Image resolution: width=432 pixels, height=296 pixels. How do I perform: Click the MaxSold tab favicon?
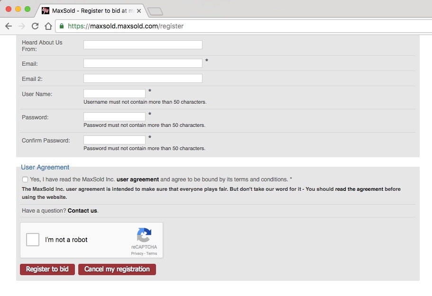coord(45,11)
